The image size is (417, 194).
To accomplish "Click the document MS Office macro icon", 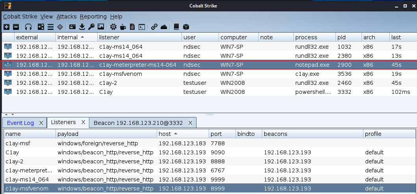I will (x=132, y=27).
